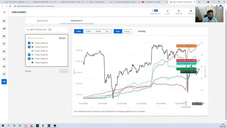
Task: Uncheck the 17JUN 15700 CE strike
Action: (x=29, y=47)
